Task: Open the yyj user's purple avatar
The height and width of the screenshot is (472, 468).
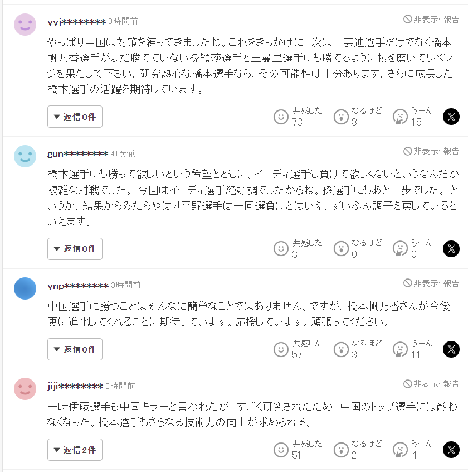Action: 25,24
